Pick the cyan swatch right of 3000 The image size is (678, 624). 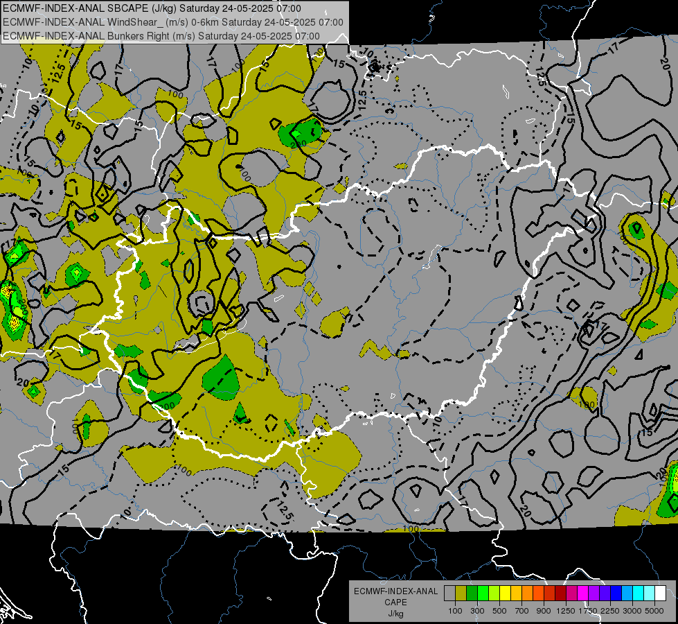[639, 593]
